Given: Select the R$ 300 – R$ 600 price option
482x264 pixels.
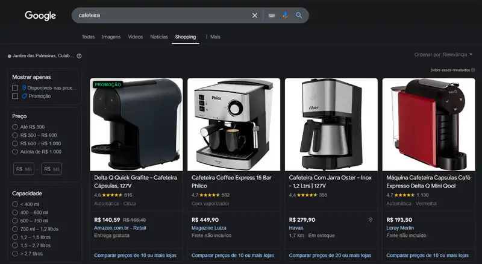Looking at the screenshot, I should coord(14,135).
